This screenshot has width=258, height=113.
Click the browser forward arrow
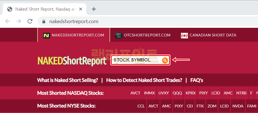tap(19, 21)
